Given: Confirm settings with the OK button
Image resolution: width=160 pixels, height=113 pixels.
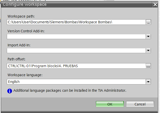Looking at the screenshot, I should point(110,104).
